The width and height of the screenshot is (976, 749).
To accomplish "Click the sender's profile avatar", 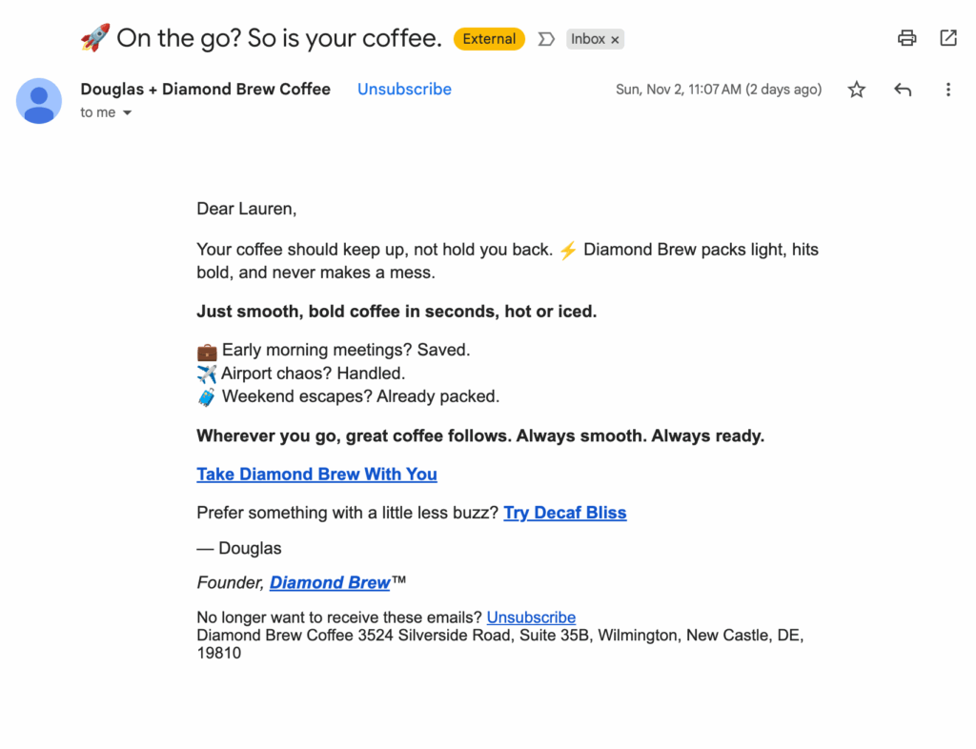I will pos(39,101).
